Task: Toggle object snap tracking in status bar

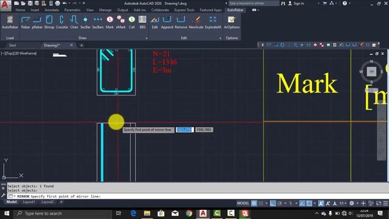Action: click(x=302, y=203)
